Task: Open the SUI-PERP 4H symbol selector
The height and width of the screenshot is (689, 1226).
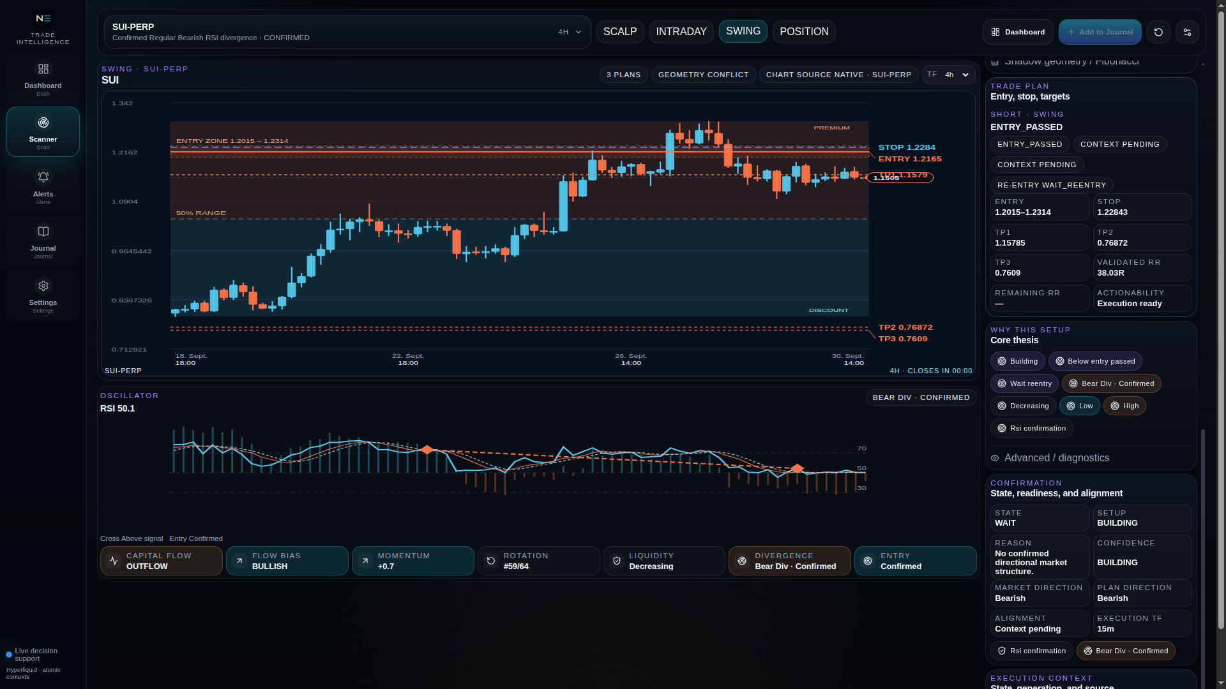Action: coord(347,32)
